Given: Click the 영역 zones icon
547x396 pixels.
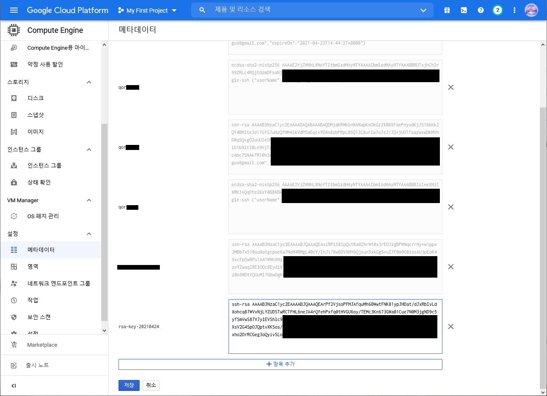Looking at the screenshot, I should point(14,267).
